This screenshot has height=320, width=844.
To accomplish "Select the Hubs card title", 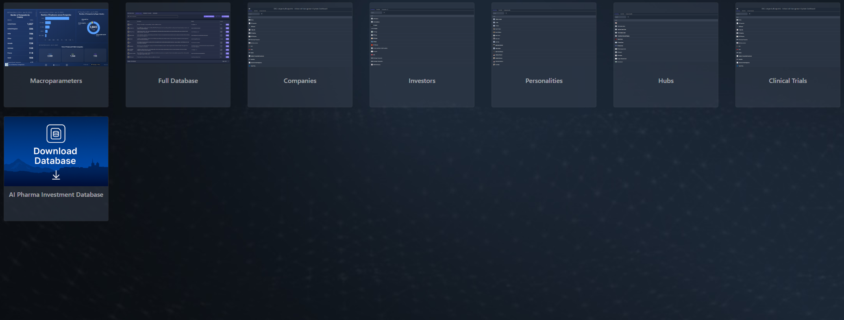I will coord(666,81).
